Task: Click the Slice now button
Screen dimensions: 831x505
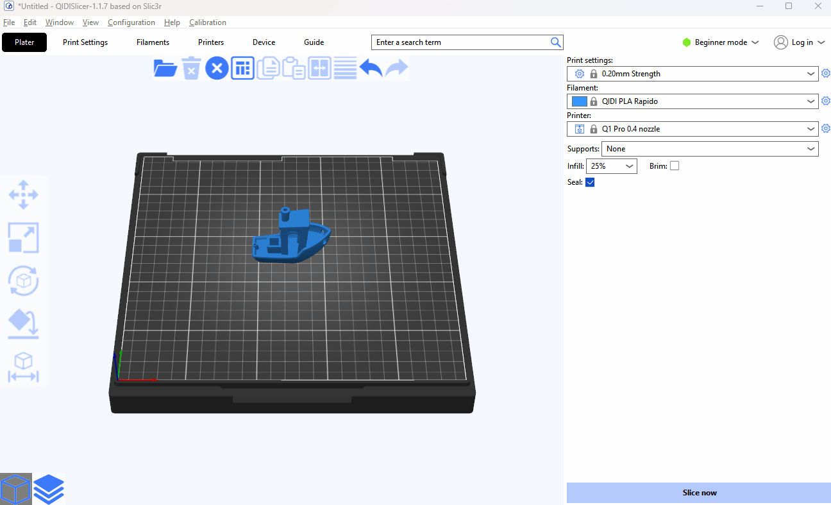Action: click(699, 493)
